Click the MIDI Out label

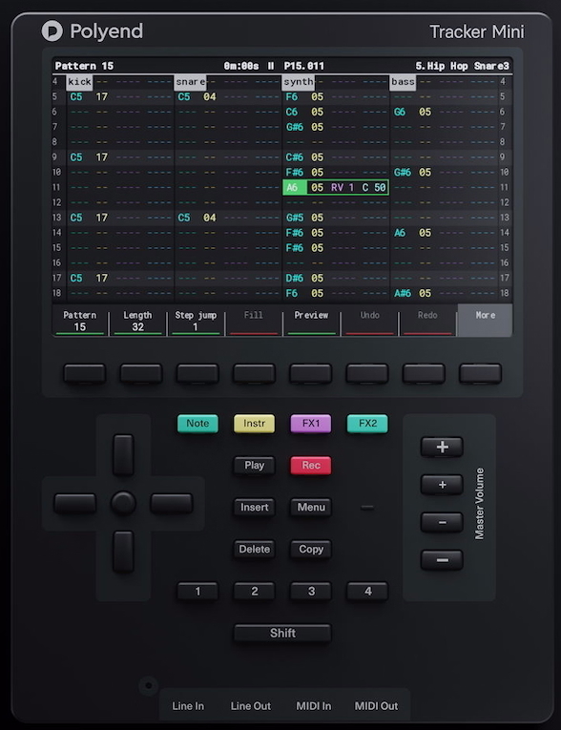(376, 706)
